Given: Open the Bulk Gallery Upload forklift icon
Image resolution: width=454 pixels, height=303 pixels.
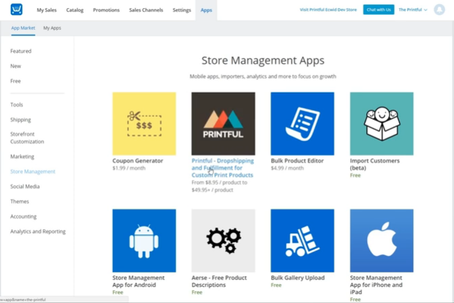Looking at the screenshot, I should (302, 241).
